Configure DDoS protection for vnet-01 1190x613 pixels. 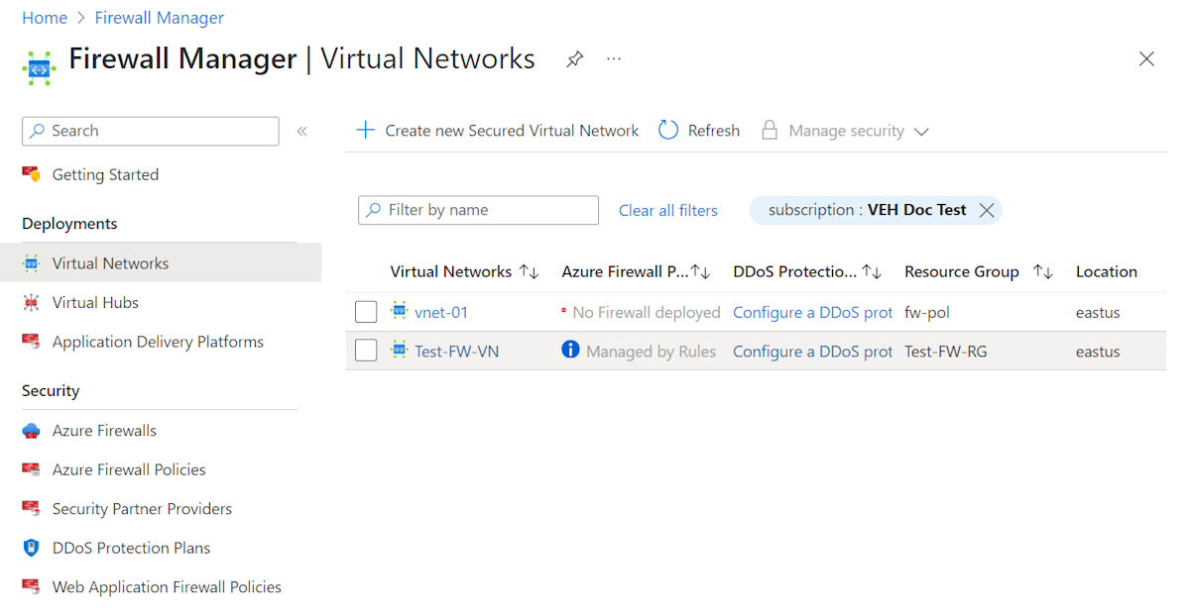click(813, 312)
